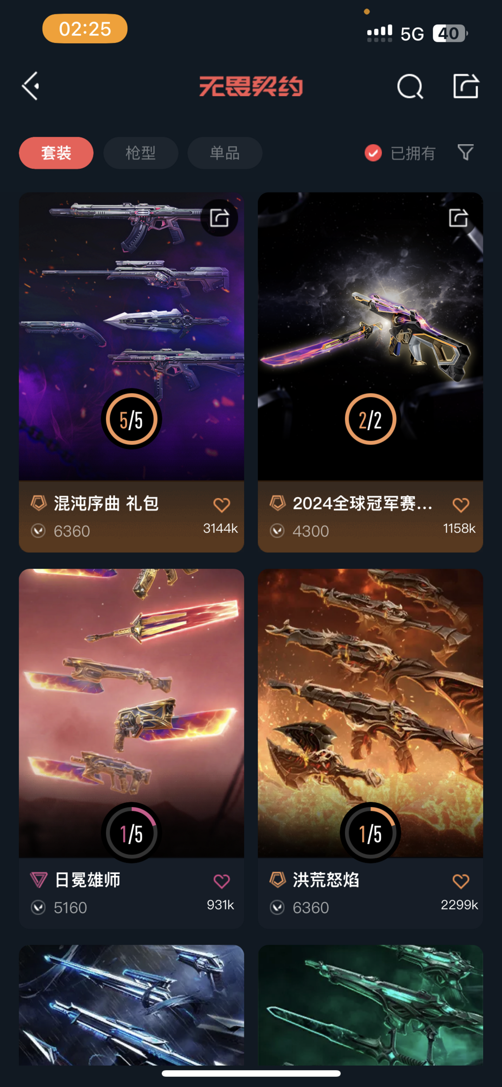The width and height of the screenshot is (502, 1087).
Task: Tap the back arrow icon
Action: (31, 86)
